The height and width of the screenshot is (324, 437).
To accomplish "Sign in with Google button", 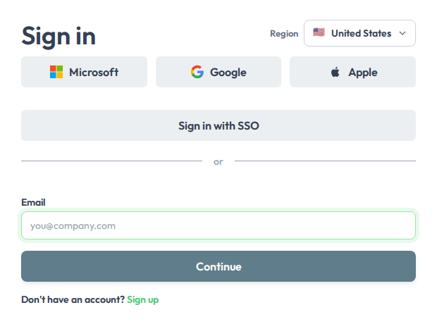I will coord(218,72).
